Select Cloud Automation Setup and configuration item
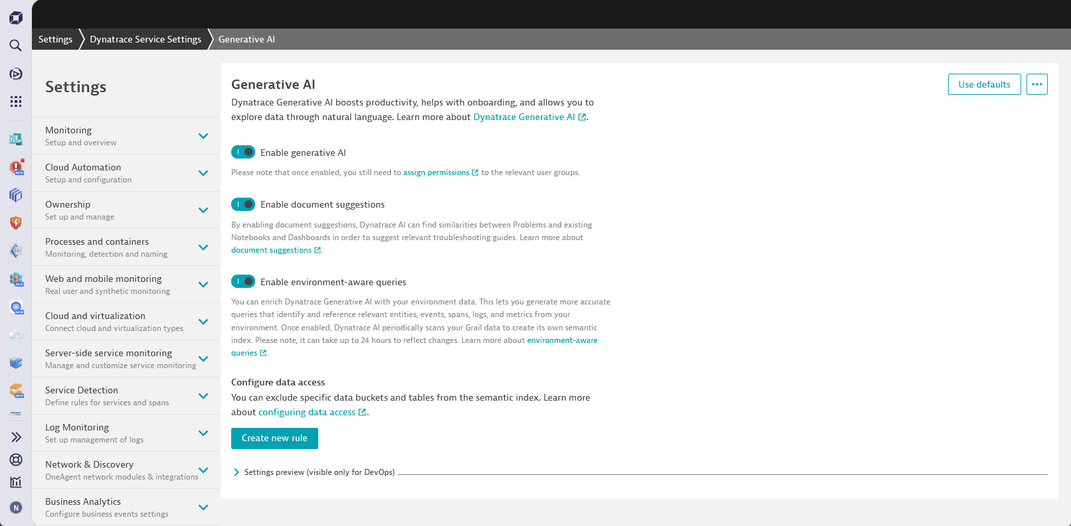1071x526 pixels. tap(126, 173)
